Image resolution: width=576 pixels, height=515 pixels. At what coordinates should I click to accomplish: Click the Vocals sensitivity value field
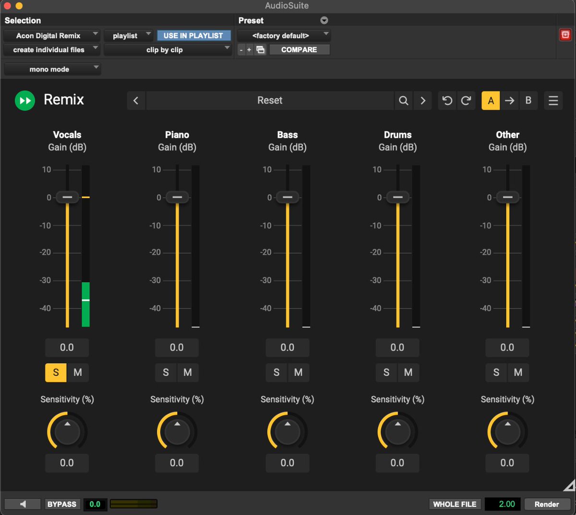pos(67,463)
